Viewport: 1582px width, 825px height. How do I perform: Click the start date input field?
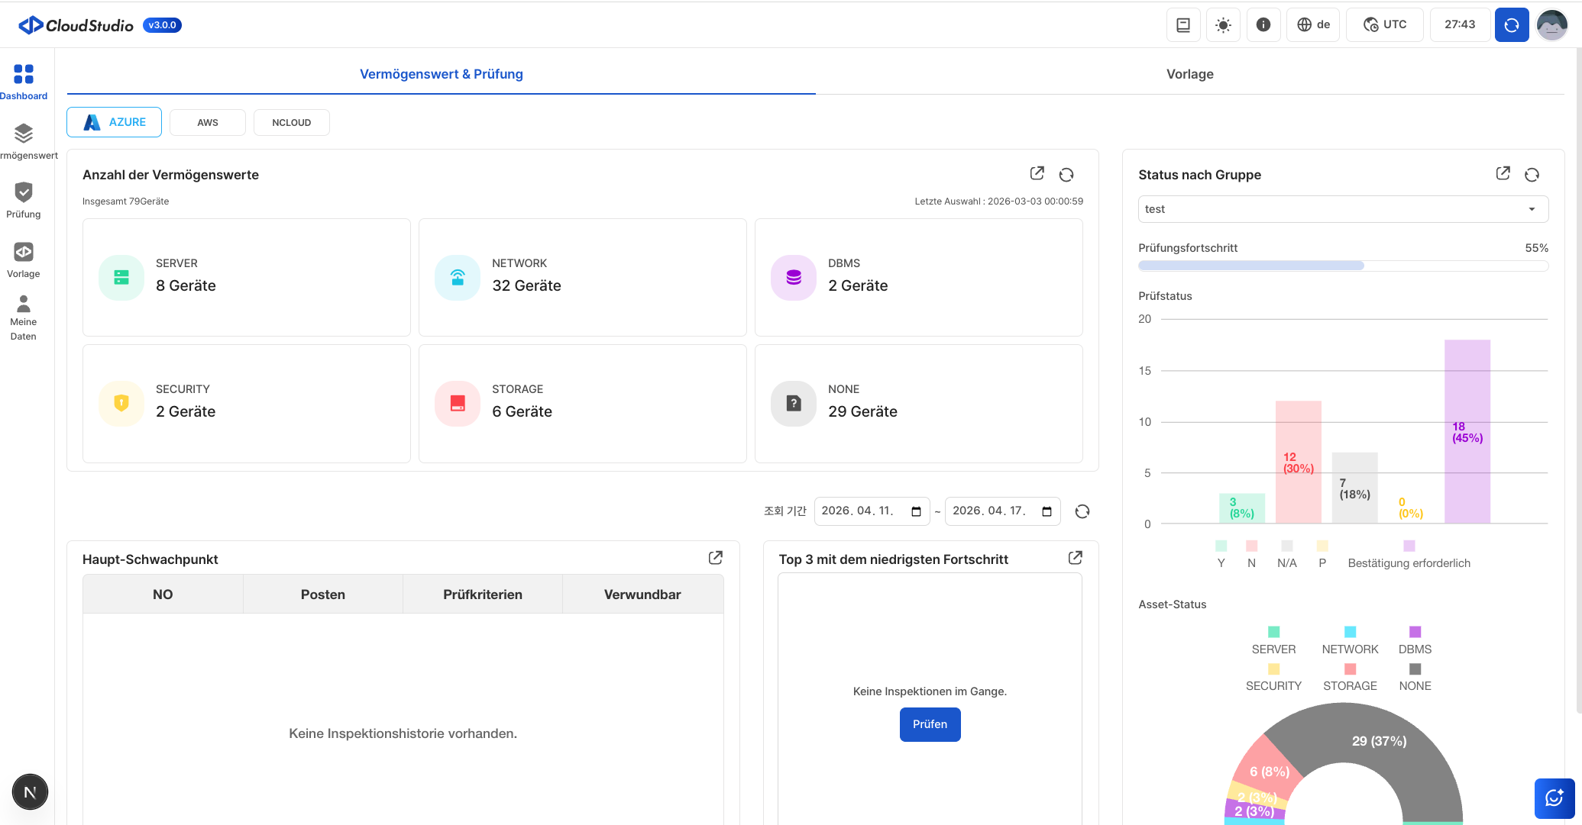point(863,511)
